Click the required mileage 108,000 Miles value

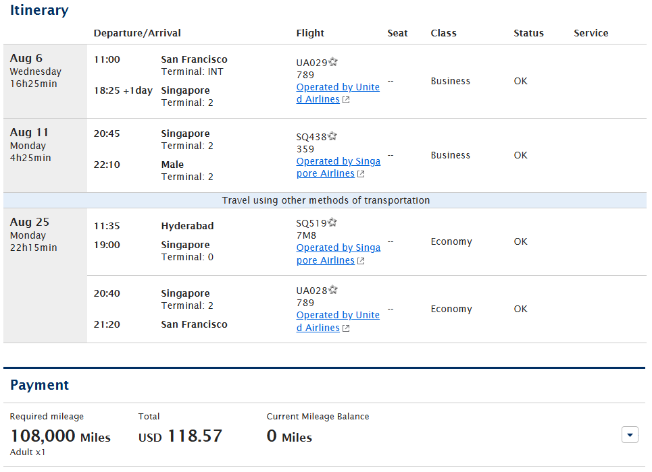click(60, 436)
